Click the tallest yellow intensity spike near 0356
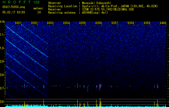 (x=100, y=102)
